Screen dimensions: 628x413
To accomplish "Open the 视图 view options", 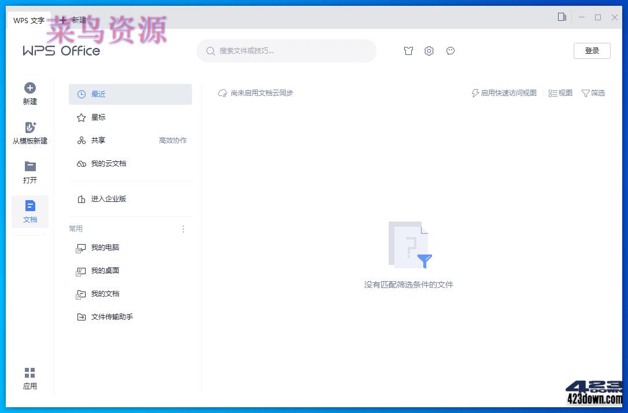I will pyautogui.click(x=559, y=93).
